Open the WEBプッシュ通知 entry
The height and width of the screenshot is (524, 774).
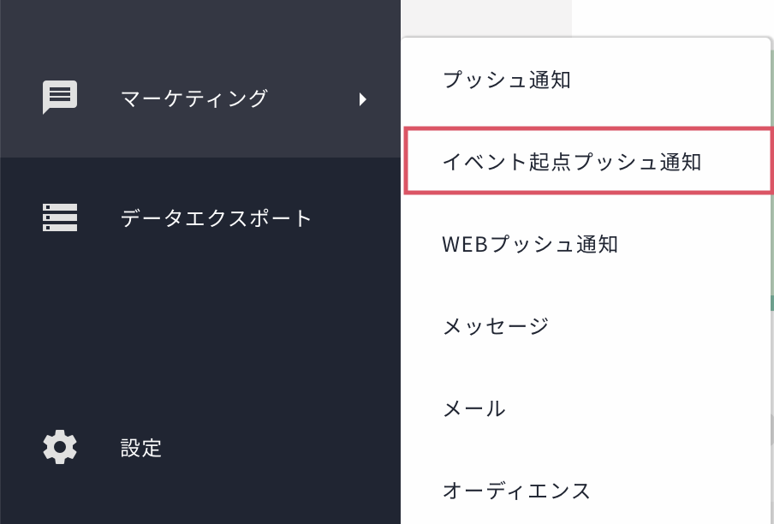point(530,244)
